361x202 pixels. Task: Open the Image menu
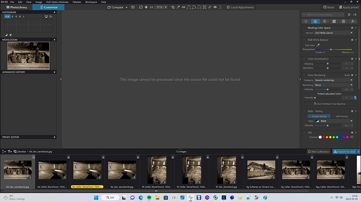click(x=39, y=2)
